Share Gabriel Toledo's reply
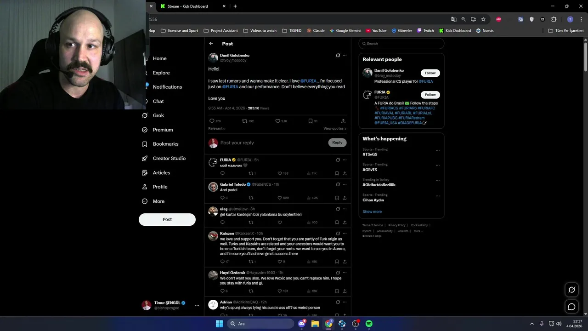The height and width of the screenshot is (331, 588). [x=345, y=198]
